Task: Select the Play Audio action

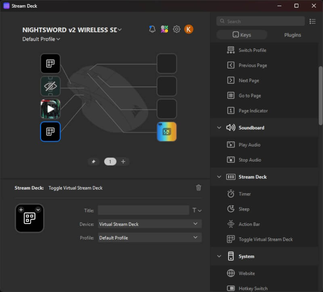Action: (x=264, y=145)
